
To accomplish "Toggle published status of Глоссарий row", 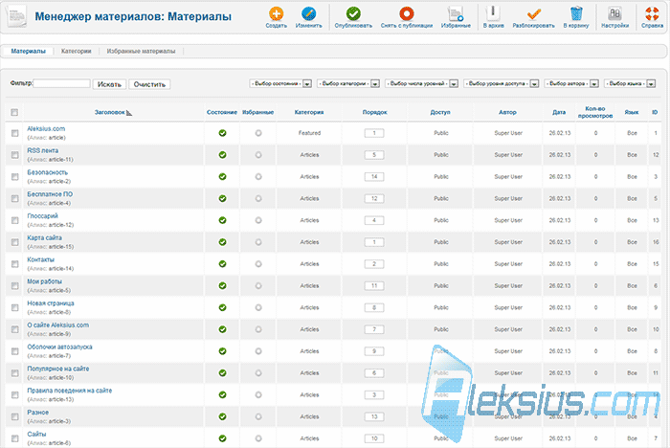I will coord(222,220).
